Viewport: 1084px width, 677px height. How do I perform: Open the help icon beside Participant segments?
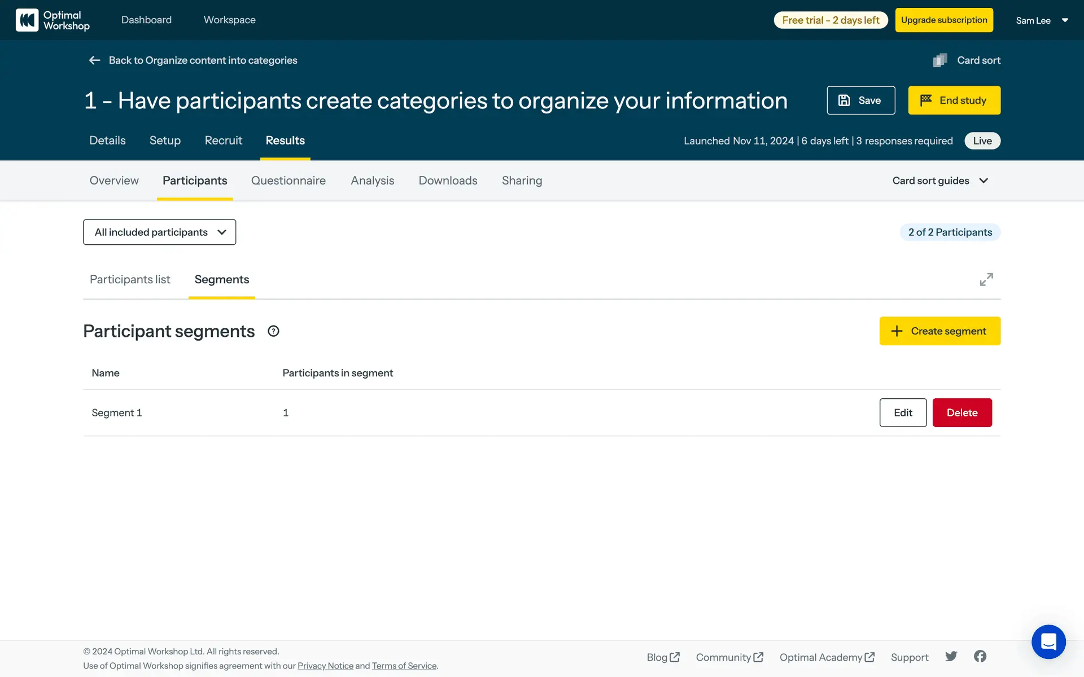click(x=273, y=331)
